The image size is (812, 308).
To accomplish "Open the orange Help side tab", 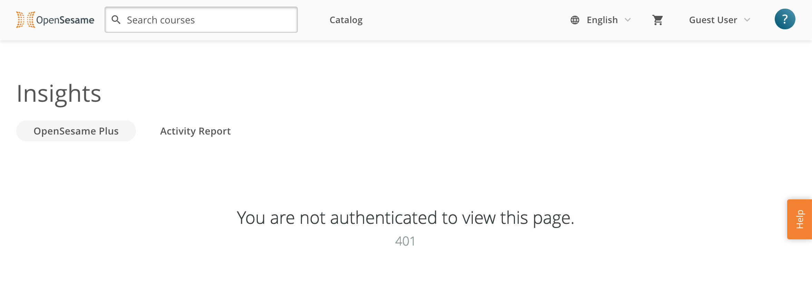I will point(800,219).
